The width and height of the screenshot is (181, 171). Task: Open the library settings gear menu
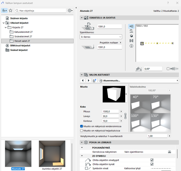pyautogui.click(x=70, y=11)
